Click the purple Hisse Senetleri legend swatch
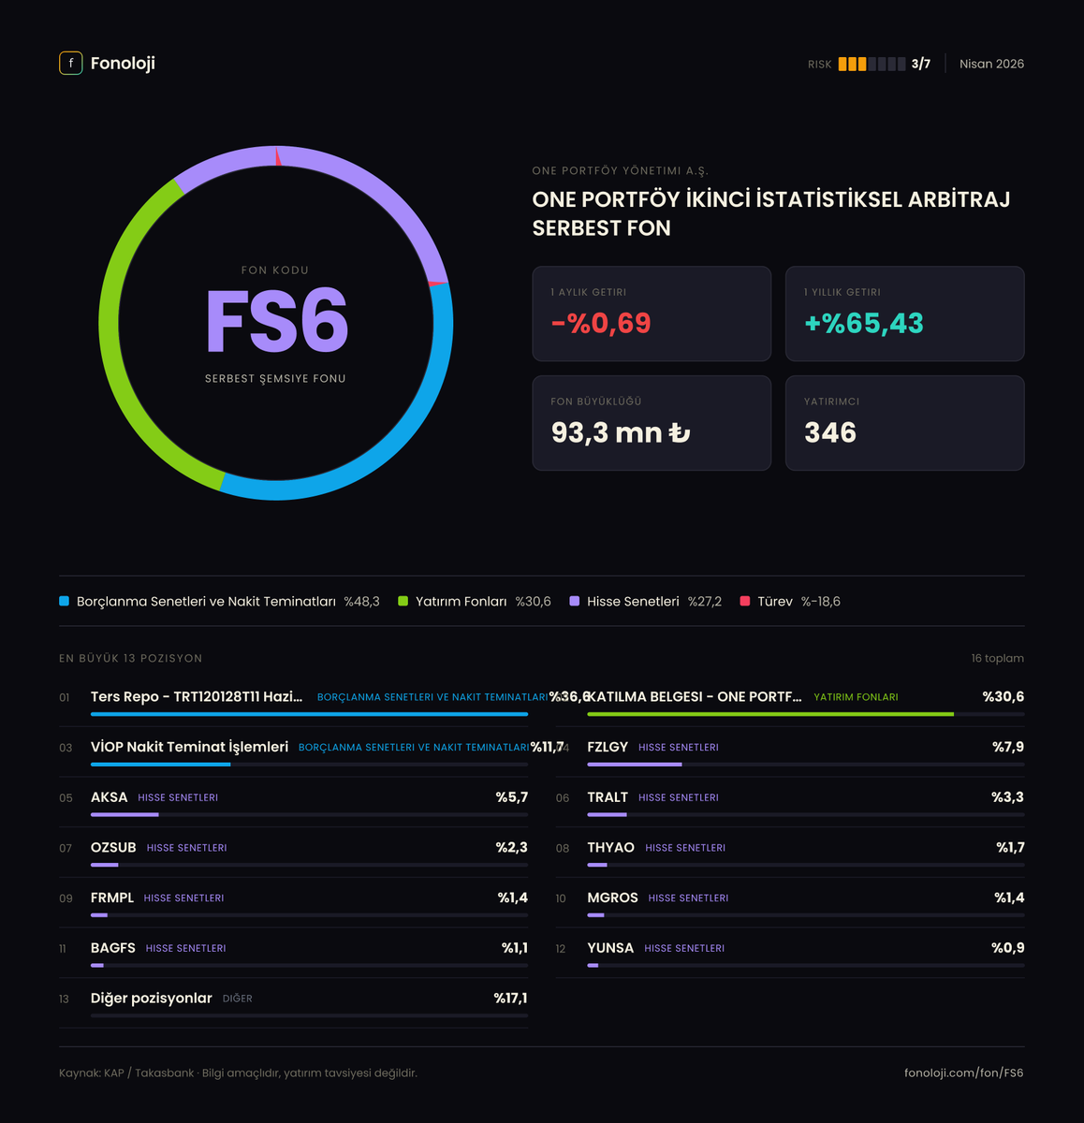This screenshot has height=1123, width=1084. pyautogui.click(x=574, y=601)
